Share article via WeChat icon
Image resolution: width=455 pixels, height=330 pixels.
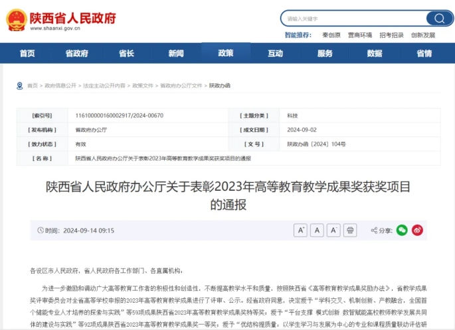(x=401, y=231)
